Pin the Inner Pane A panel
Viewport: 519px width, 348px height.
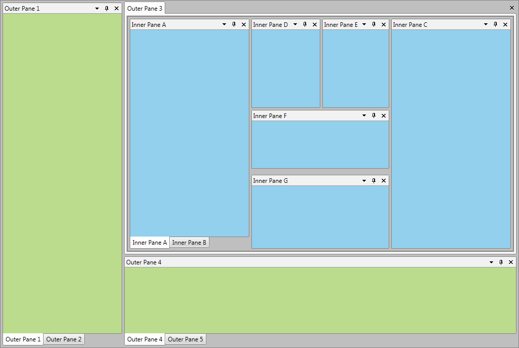234,24
